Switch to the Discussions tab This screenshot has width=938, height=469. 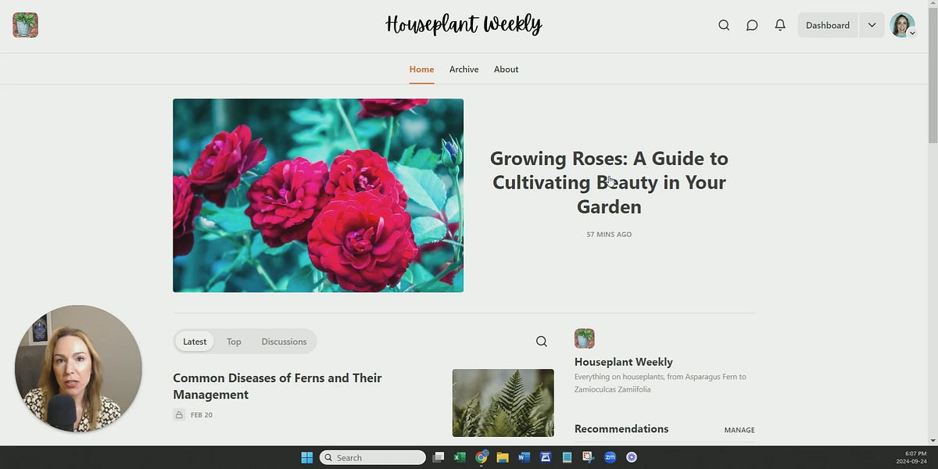pyautogui.click(x=283, y=341)
